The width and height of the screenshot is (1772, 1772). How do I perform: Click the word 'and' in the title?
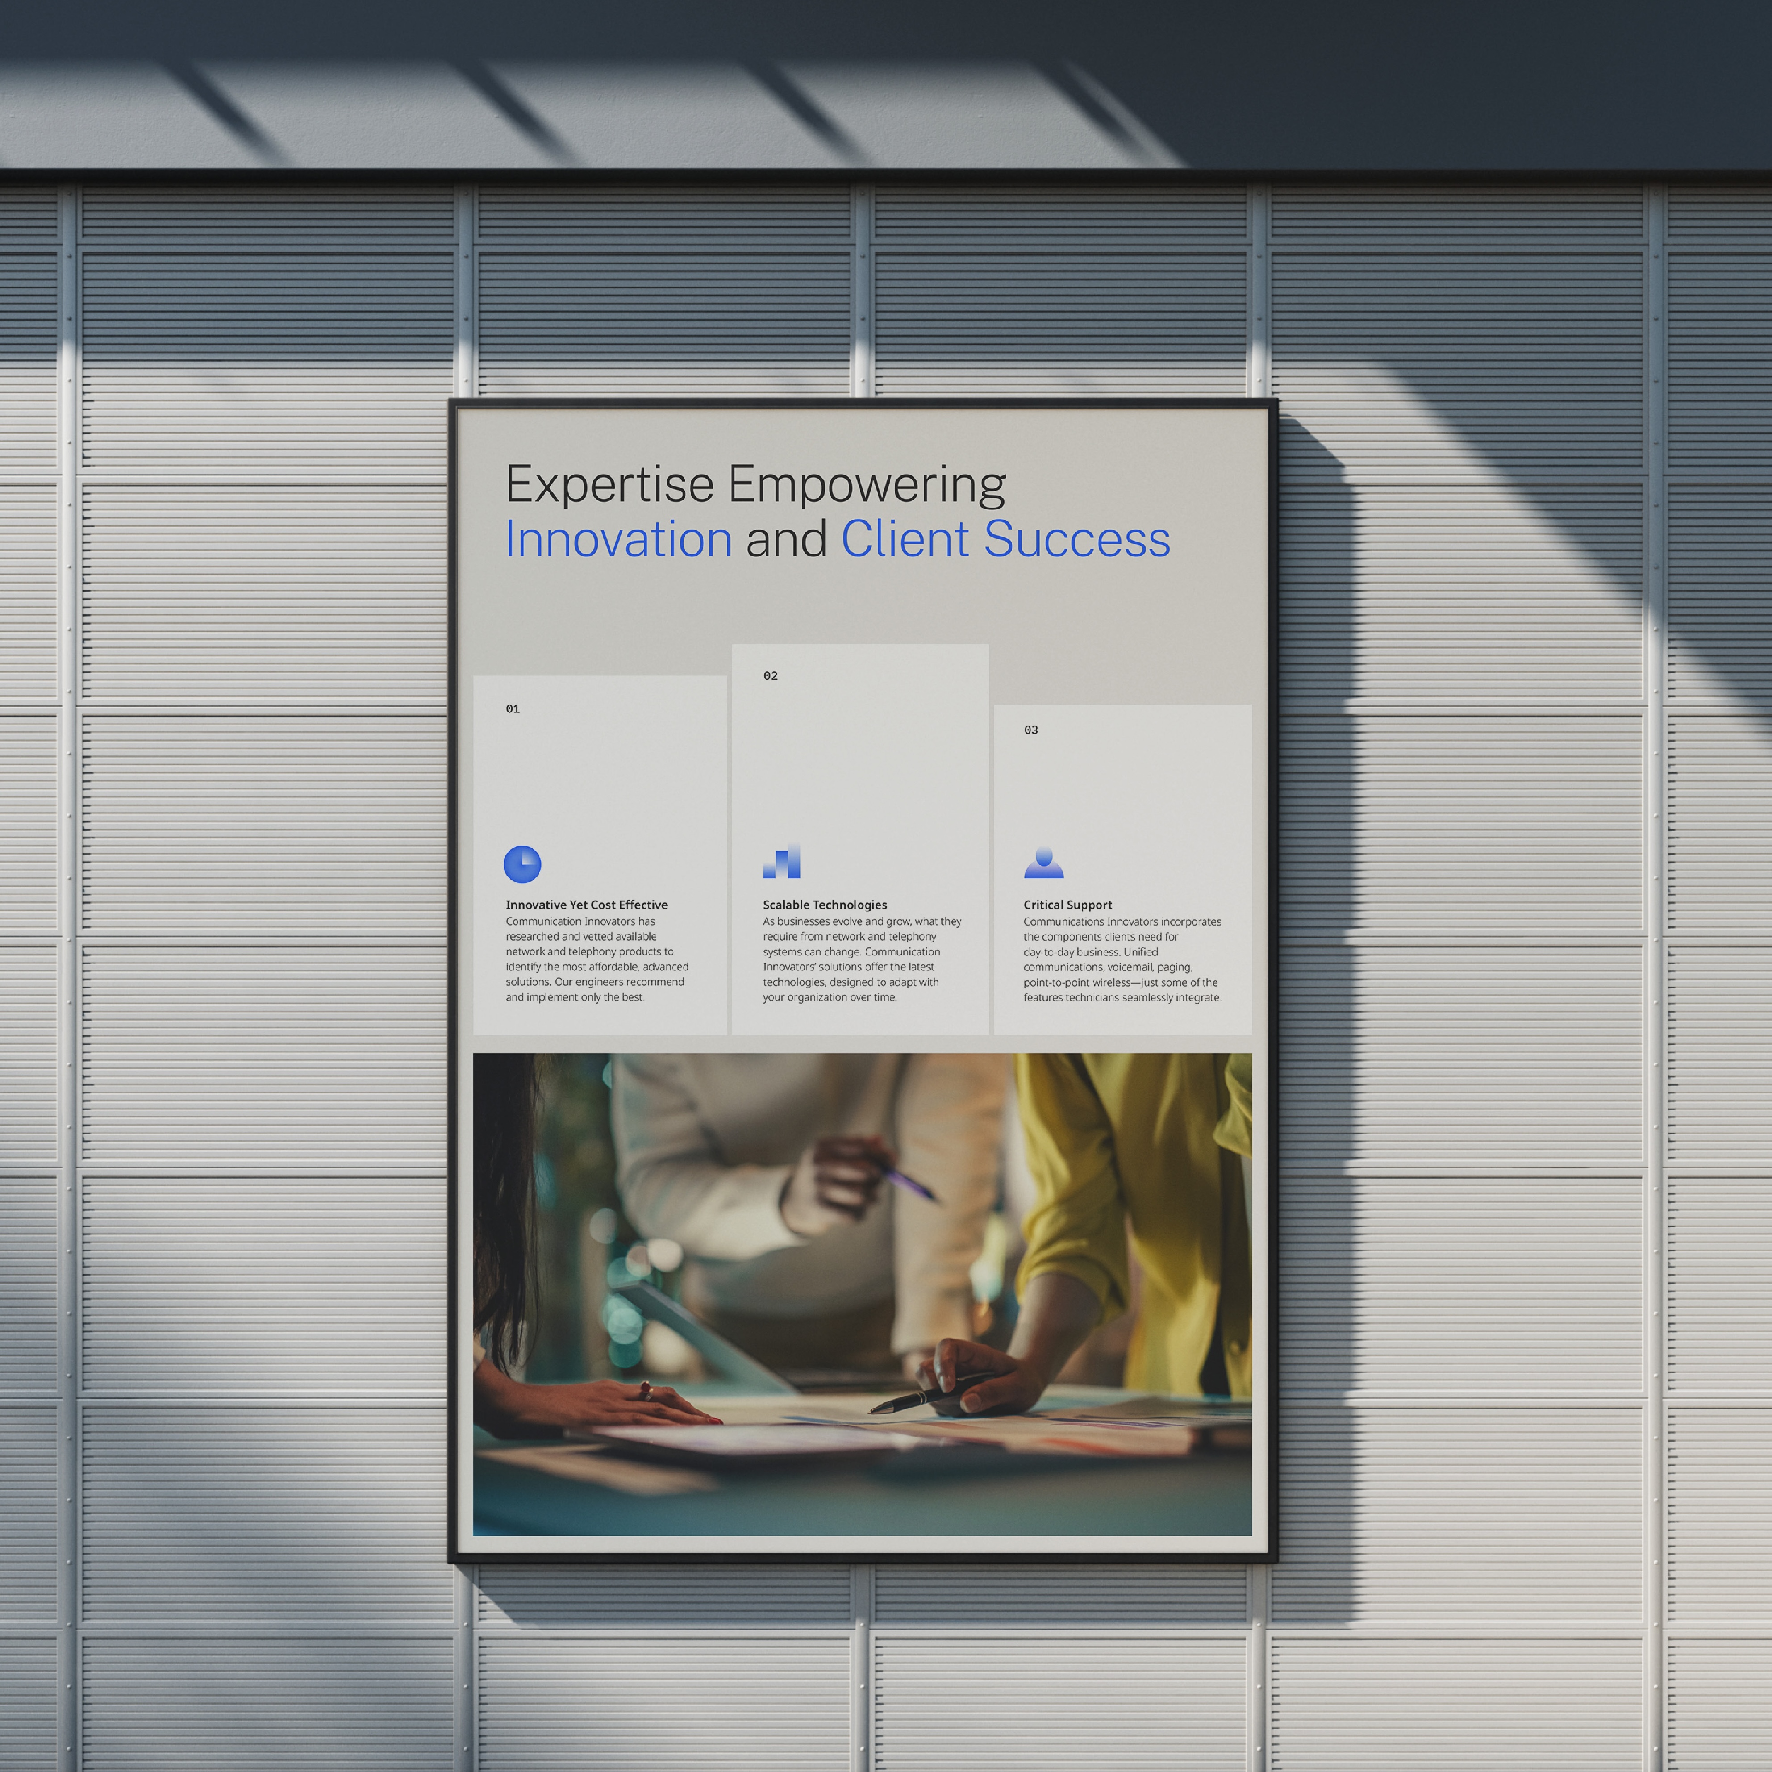pyautogui.click(x=786, y=539)
